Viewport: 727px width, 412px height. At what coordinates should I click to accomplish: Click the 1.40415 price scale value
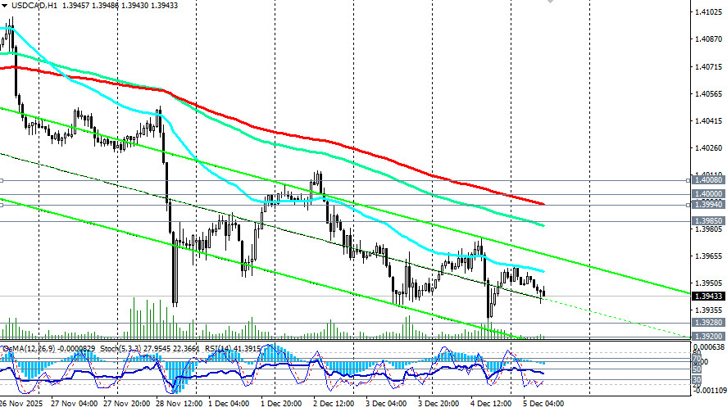click(x=709, y=121)
